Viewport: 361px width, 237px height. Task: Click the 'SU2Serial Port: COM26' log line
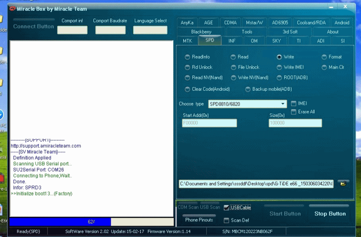38,170
